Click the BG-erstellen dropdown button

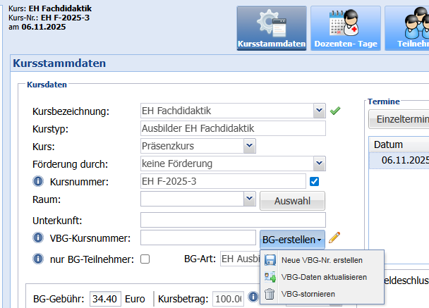pyautogui.click(x=292, y=239)
